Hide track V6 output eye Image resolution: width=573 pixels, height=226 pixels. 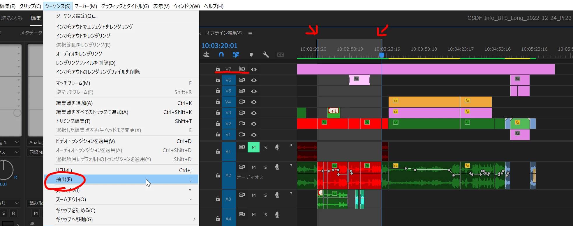pyautogui.click(x=254, y=80)
